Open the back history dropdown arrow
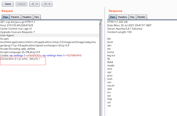This screenshot has height=116, width=177. pyautogui.click(x=37, y=4)
